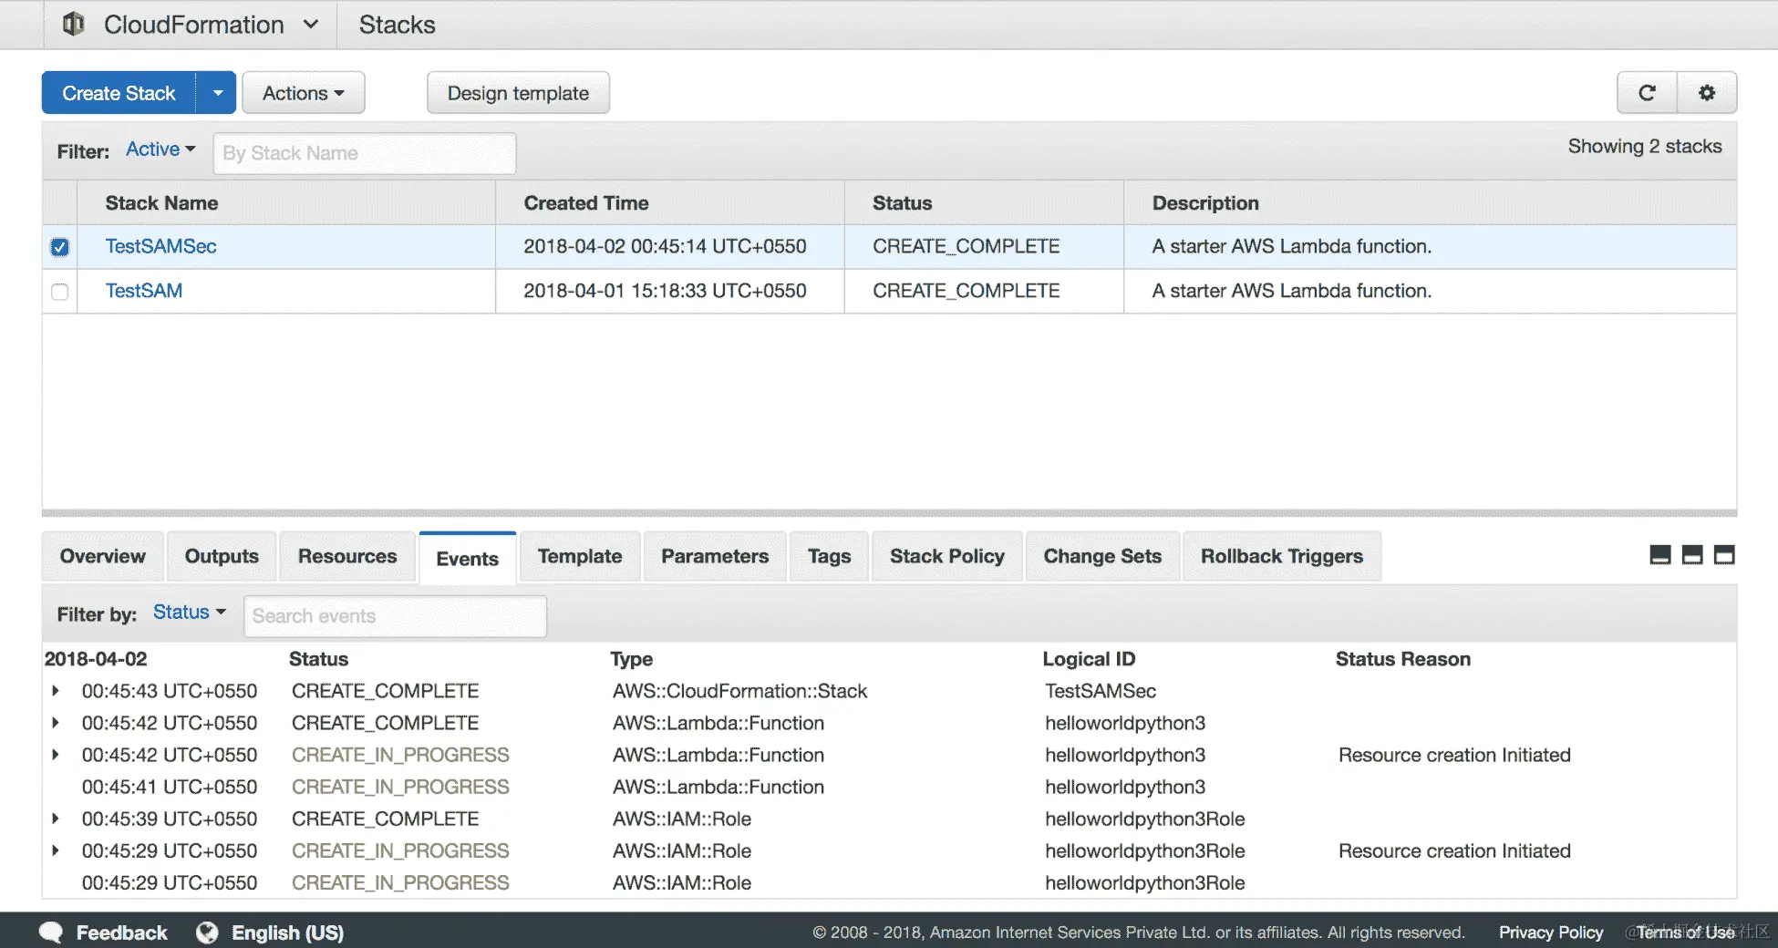The image size is (1778, 948).
Task: Show the Change Sets tab
Action: tap(1102, 556)
